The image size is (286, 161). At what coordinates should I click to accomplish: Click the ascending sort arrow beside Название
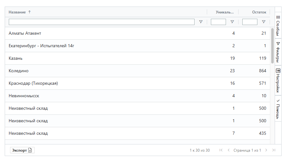click(30, 12)
